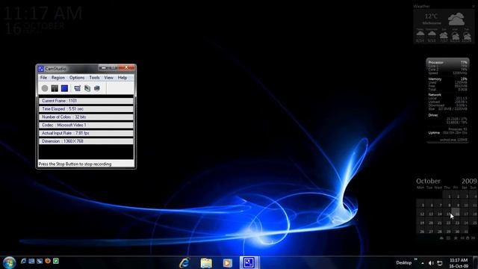This screenshot has width=478, height=269.
Task: Open the Options menu
Action: pyautogui.click(x=77, y=78)
